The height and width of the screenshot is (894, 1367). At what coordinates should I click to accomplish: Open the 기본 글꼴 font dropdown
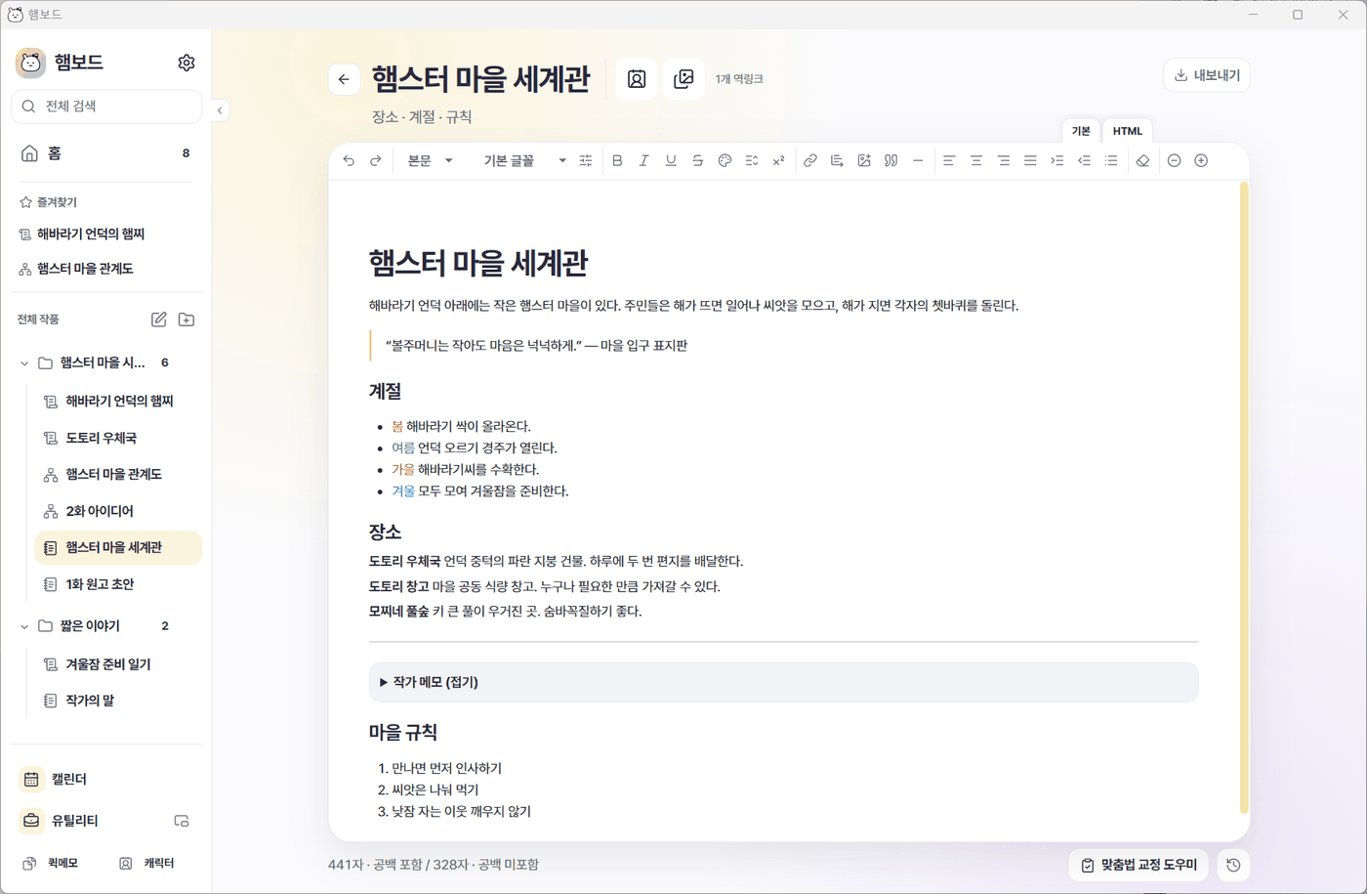(523, 161)
